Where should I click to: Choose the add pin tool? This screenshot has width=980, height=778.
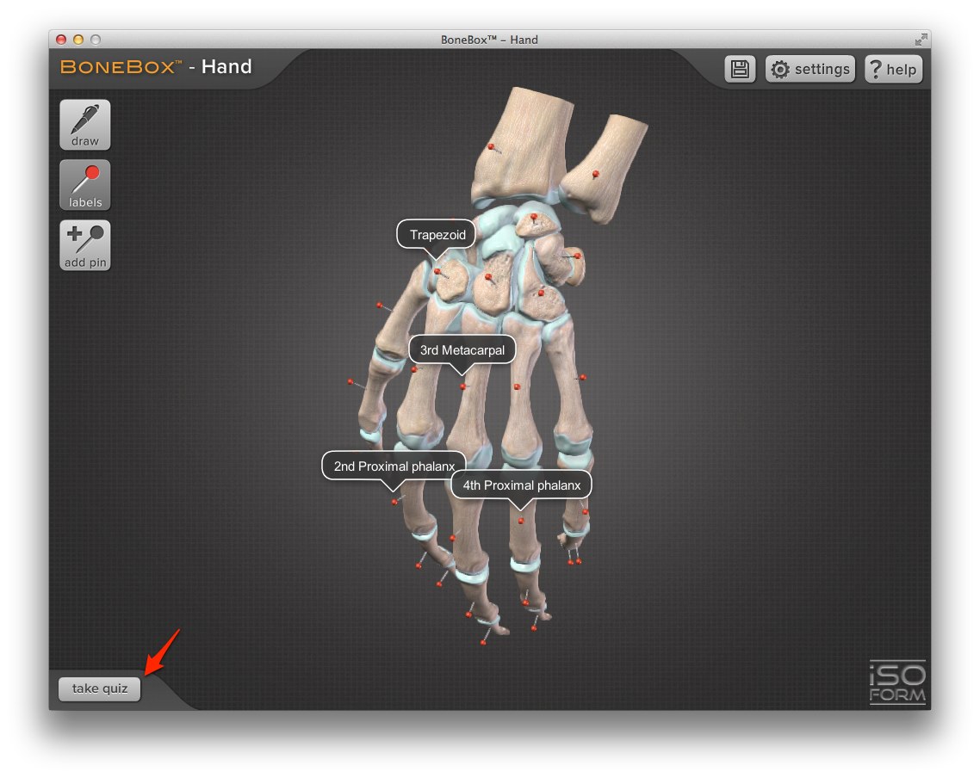[85, 245]
